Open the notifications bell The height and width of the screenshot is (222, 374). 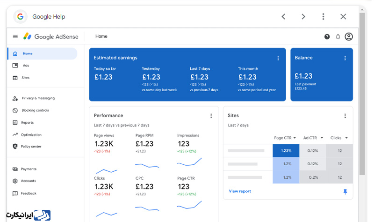pos(338,37)
